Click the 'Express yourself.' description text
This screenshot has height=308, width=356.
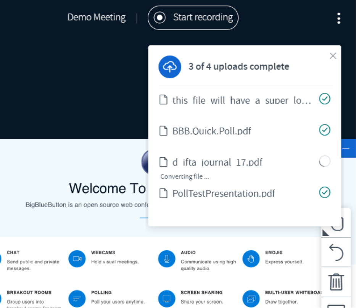coord(284,262)
